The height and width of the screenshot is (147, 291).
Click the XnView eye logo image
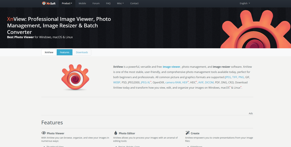pos(75,77)
